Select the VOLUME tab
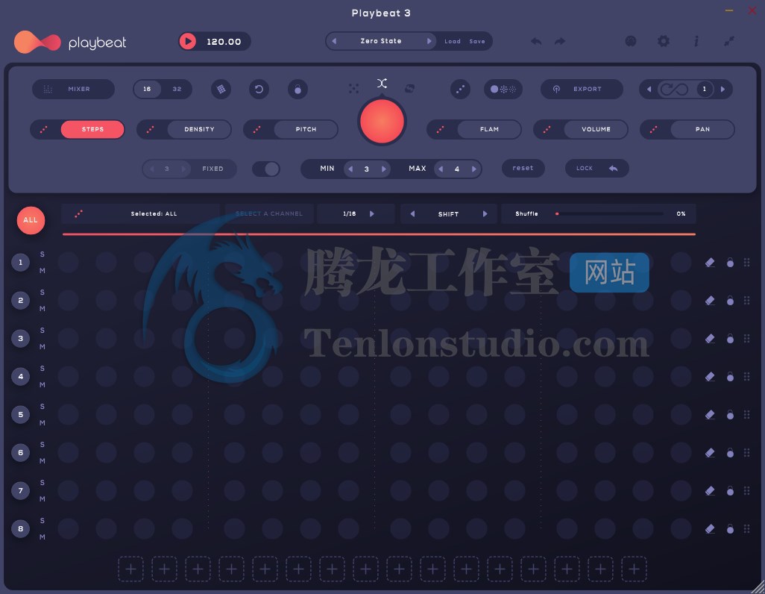 (596, 129)
